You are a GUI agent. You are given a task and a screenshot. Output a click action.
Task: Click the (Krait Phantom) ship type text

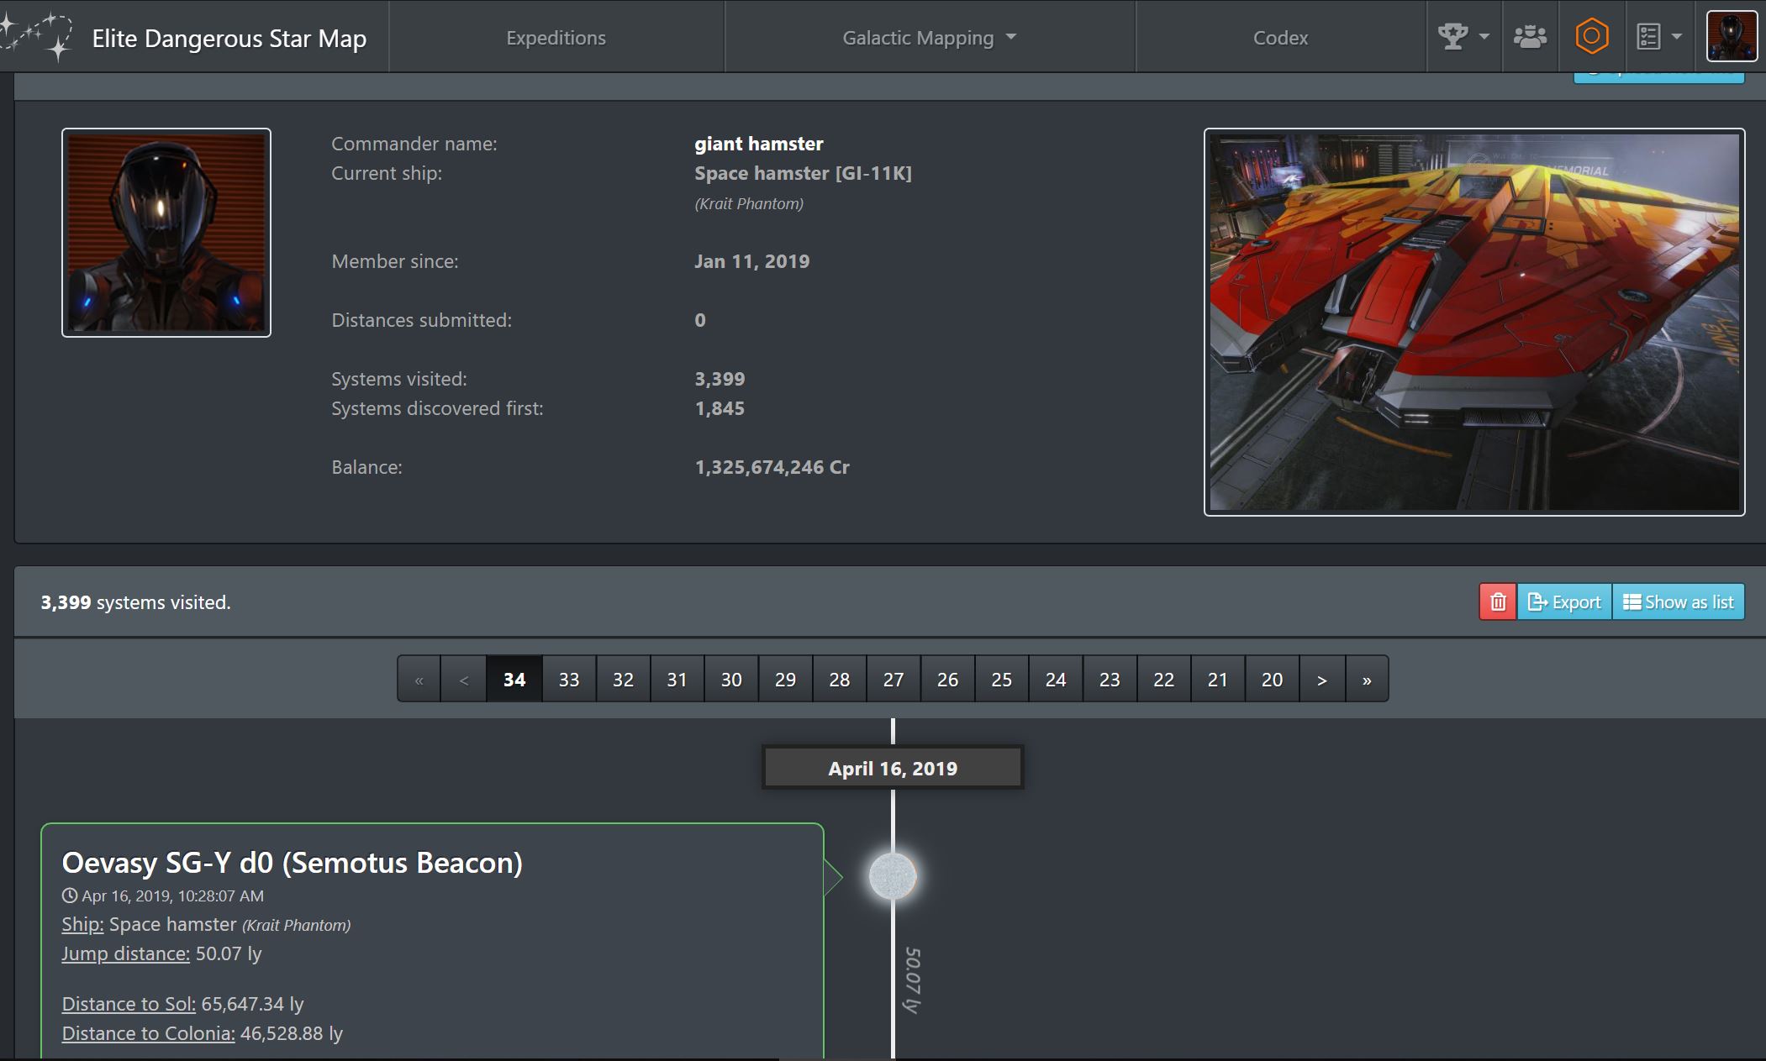pyautogui.click(x=749, y=203)
